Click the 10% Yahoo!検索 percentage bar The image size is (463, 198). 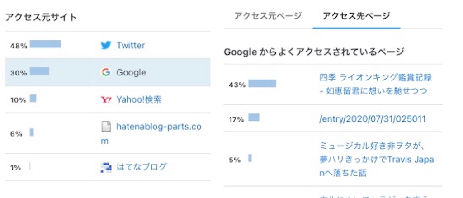pyautogui.click(x=33, y=98)
